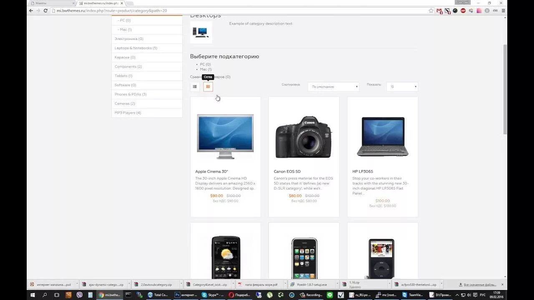Open the Components (2) category
The image size is (534, 300).
coord(147,67)
